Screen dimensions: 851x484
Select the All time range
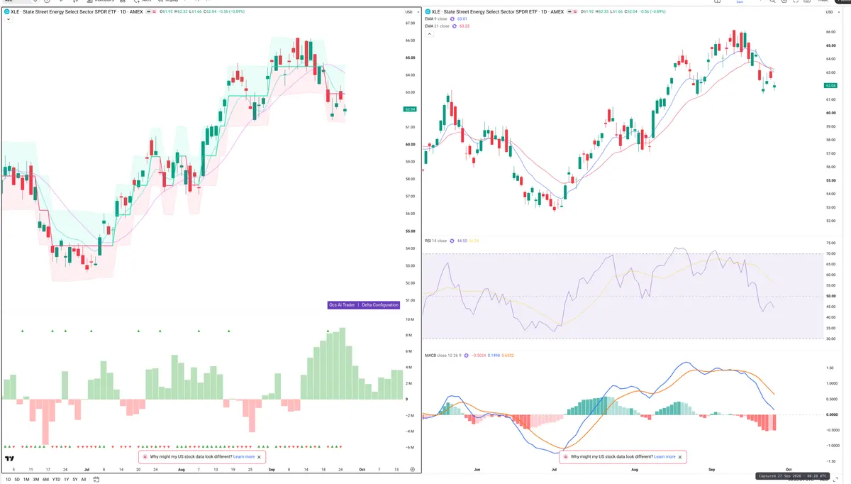(x=84, y=479)
